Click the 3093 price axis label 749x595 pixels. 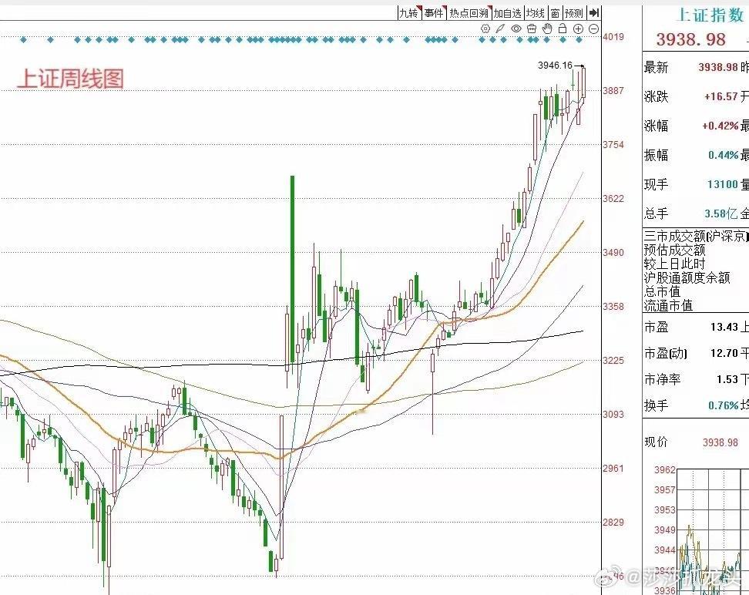tap(613, 415)
